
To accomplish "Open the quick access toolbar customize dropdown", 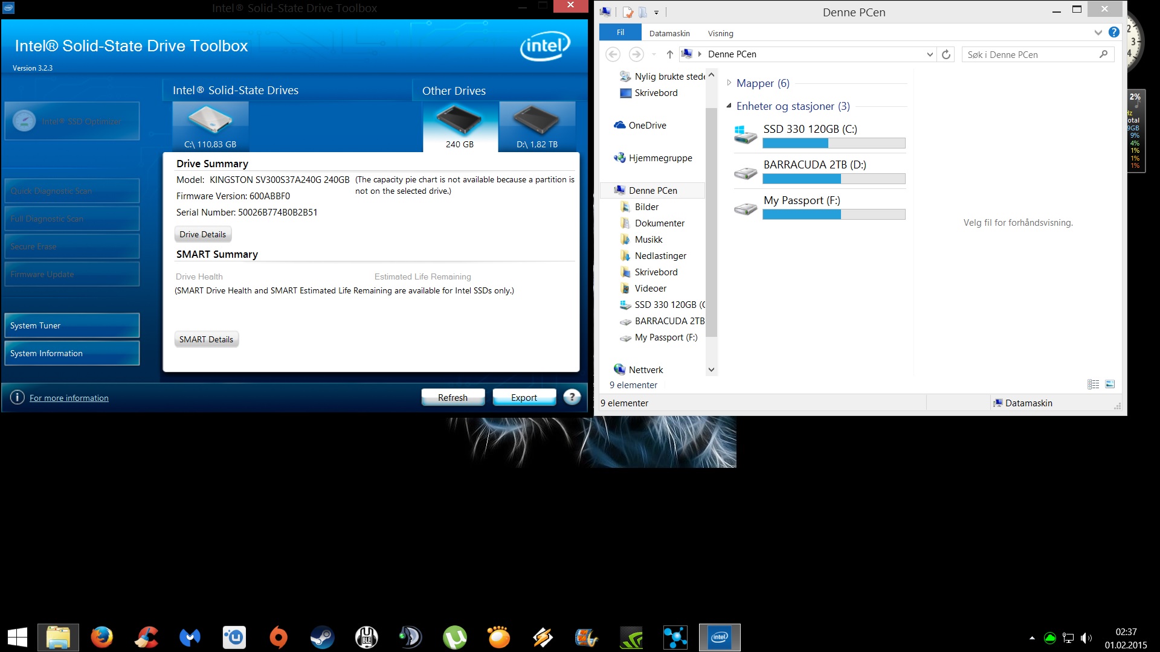I will [x=656, y=12].
